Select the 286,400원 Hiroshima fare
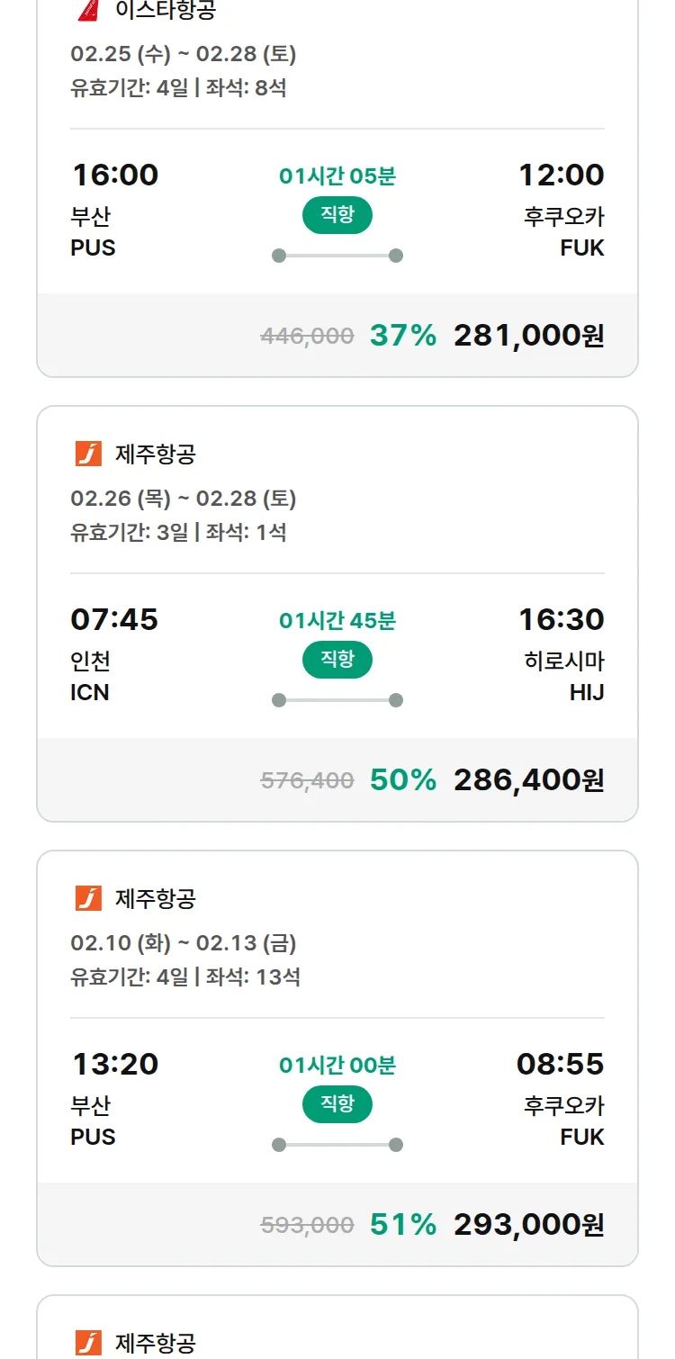The height and width of the screenshot is (1359, 675). (528, 780)
